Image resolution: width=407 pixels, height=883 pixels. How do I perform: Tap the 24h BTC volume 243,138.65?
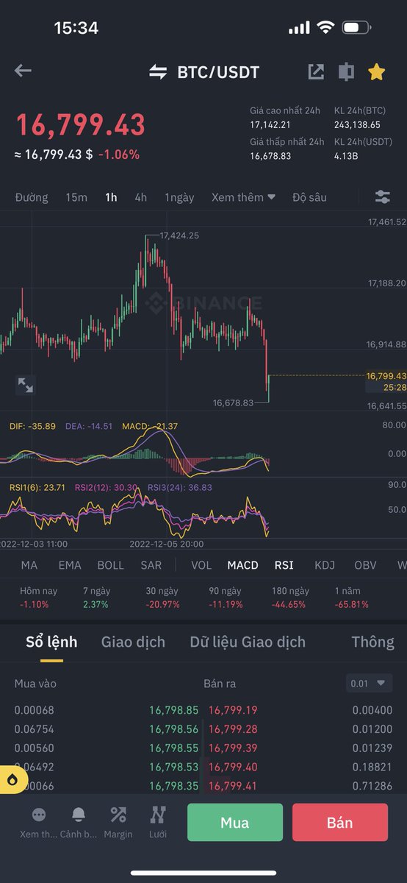pos(357,125)
